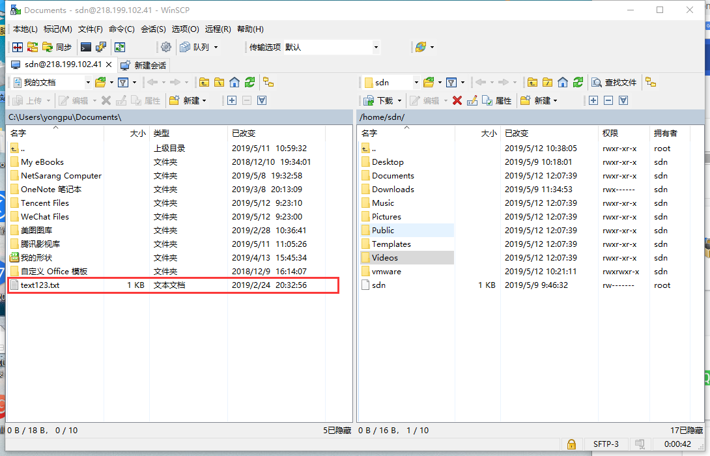
Task: Open the preferences gear icon
Action: [166, 47]
